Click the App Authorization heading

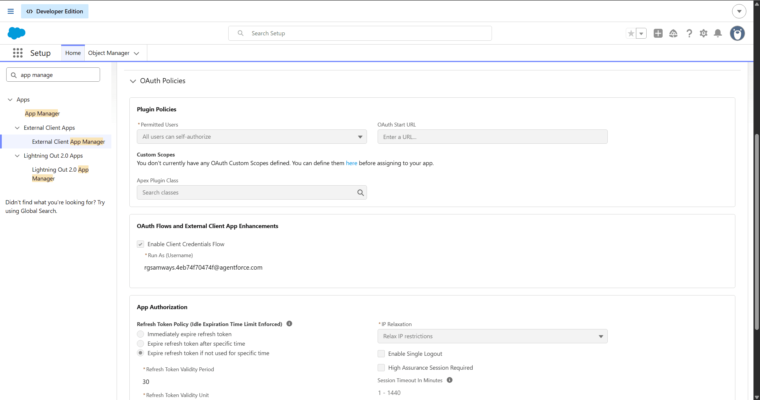(162, 307)
